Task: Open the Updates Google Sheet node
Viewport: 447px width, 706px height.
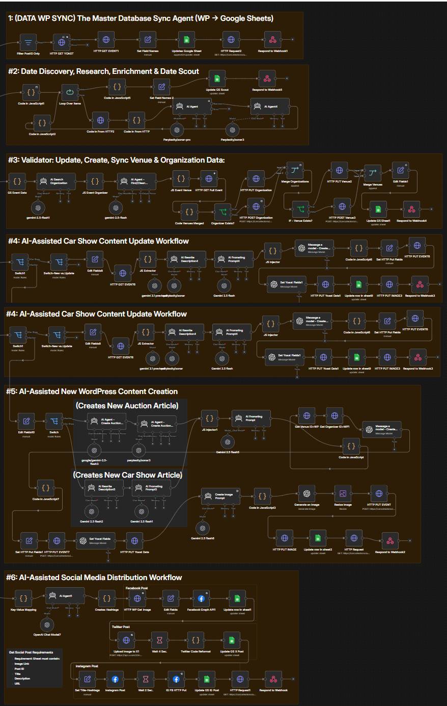Action: (x=186, y=39)
